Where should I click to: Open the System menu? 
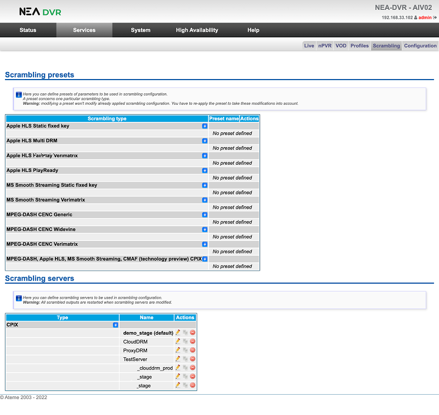(x=140, y=30)
